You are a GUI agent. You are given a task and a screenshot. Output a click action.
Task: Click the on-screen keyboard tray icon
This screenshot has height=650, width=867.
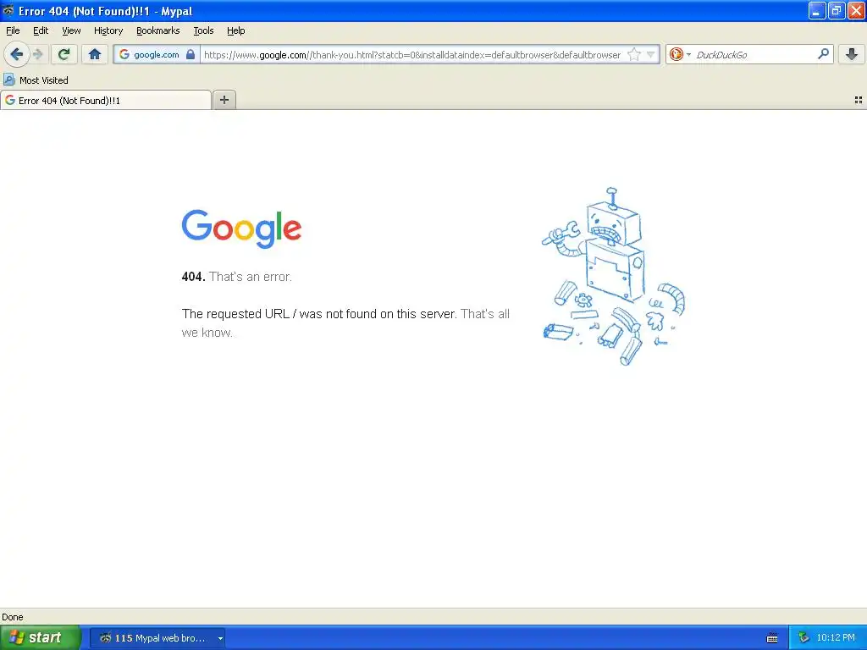point(772,638)
